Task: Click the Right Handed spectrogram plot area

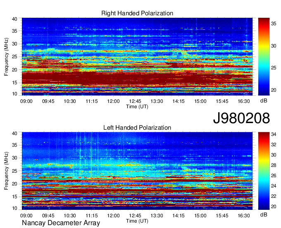Action: click(x=137, y=57)
